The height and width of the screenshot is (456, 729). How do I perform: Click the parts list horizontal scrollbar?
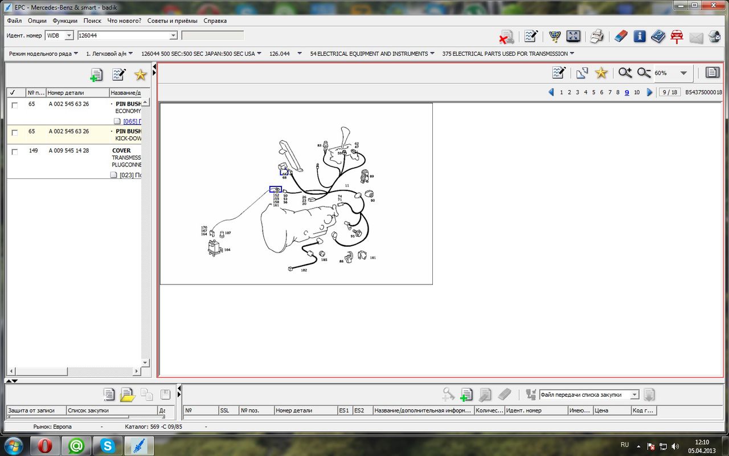click(73, 372)
